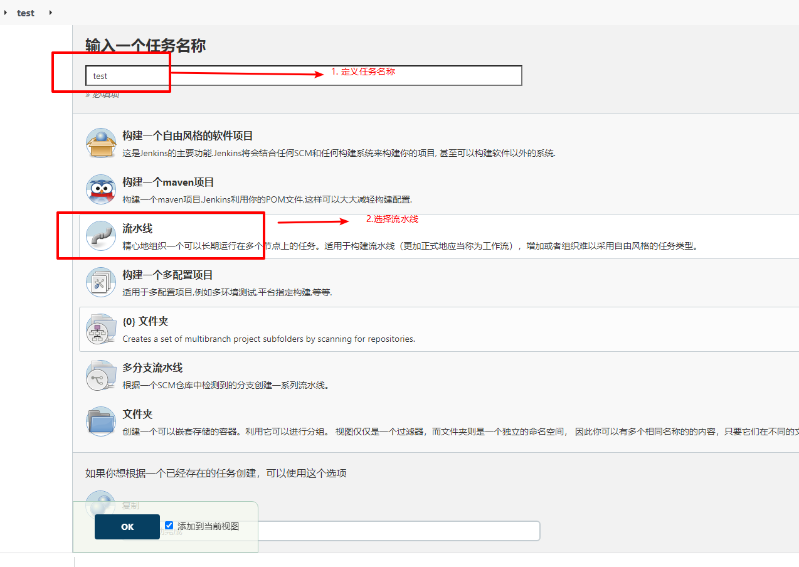799x567 pixels.
Task: Click the Multibranch Pipeline branch icon
Action: pos(101,375)
